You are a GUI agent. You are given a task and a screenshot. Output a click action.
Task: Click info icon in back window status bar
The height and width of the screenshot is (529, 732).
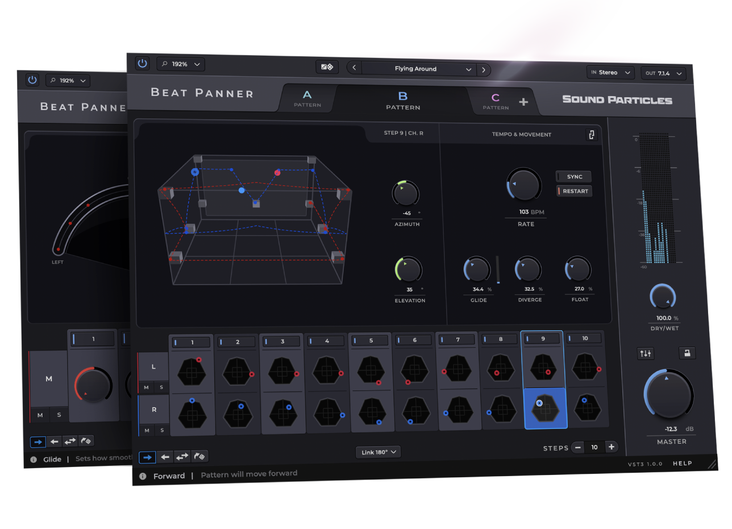coord(34,459)
